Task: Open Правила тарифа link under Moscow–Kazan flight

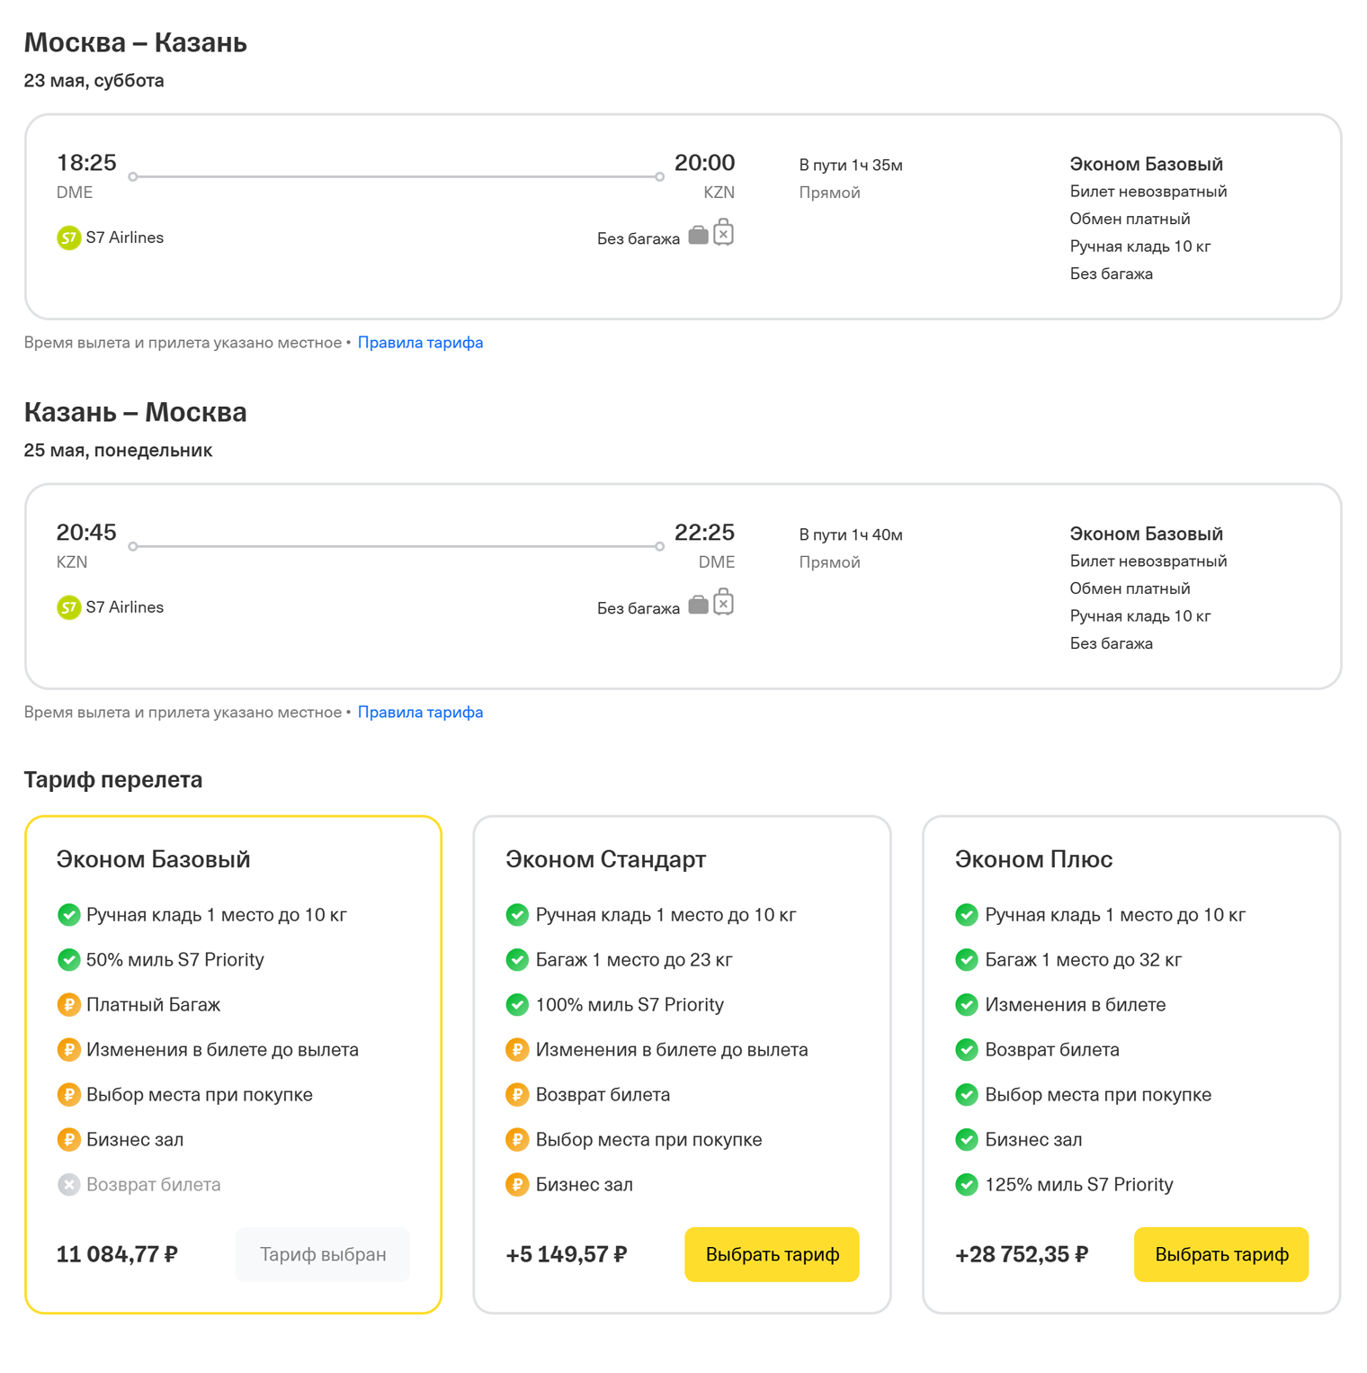Action: click(x=420, y=343)
